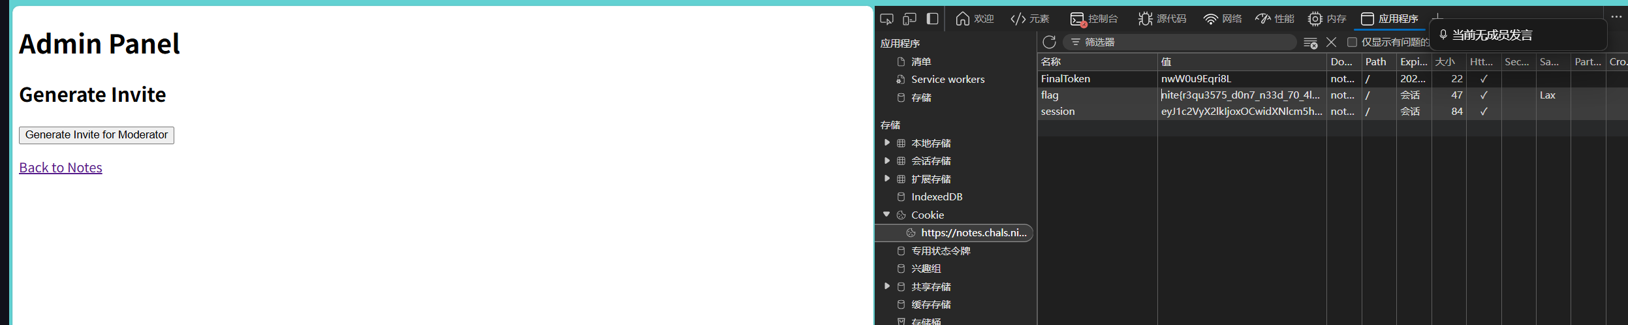
Task: Expand the 会话存储 session storage tree
Action: coord(886,161)
